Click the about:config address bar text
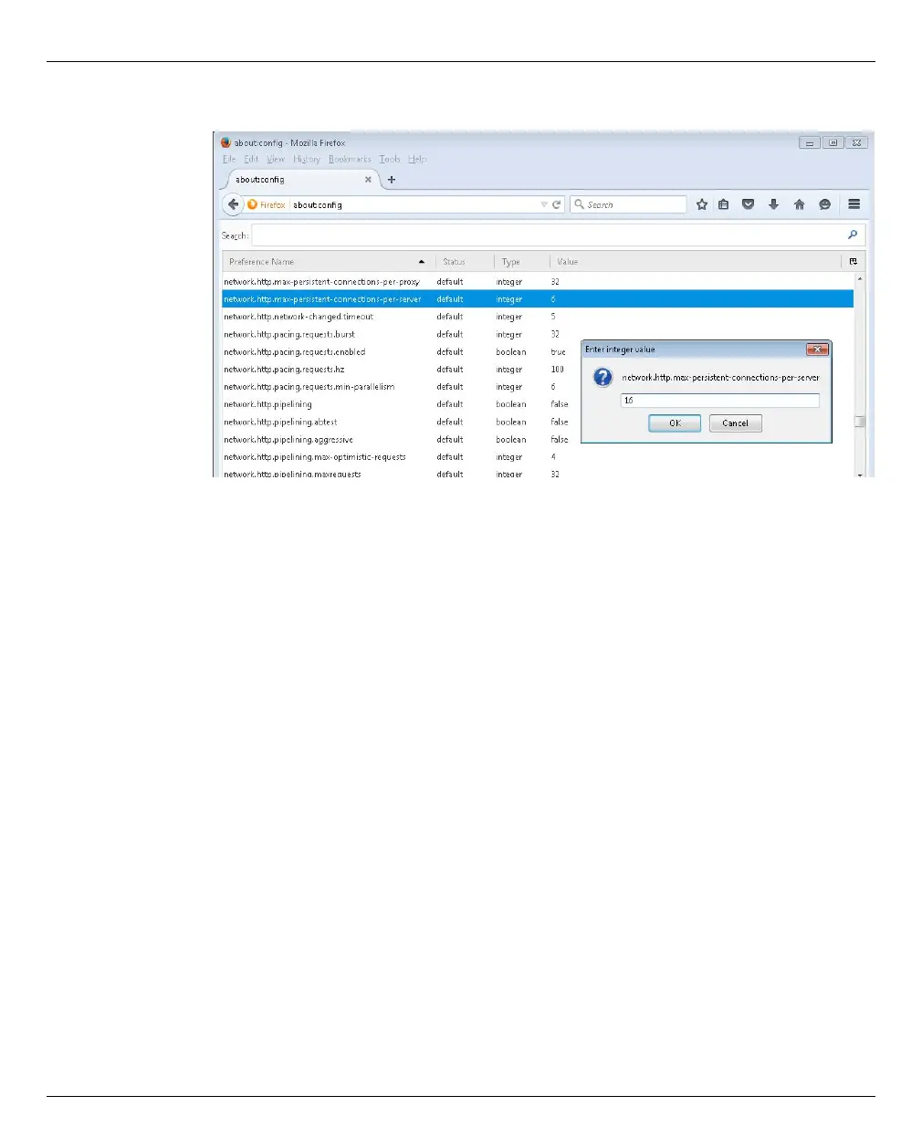Screen dimensions: 922x1148 click(318, 205)
